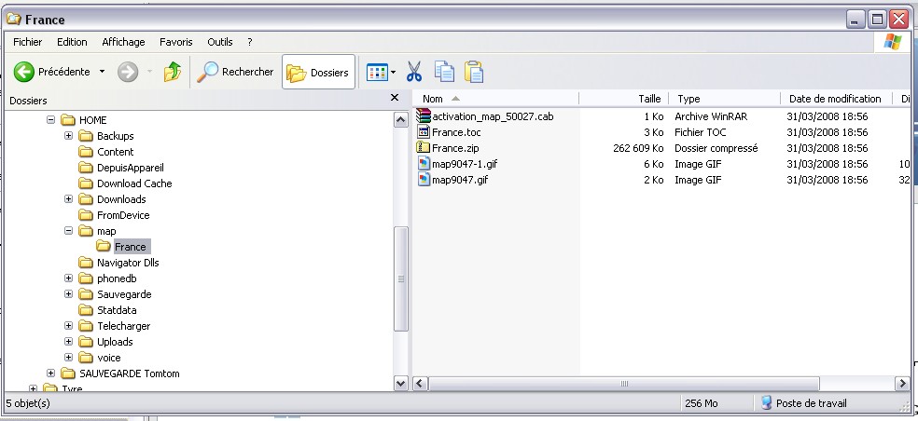
Task: Expand the phonedb folder node
Action: click(68, 278)
